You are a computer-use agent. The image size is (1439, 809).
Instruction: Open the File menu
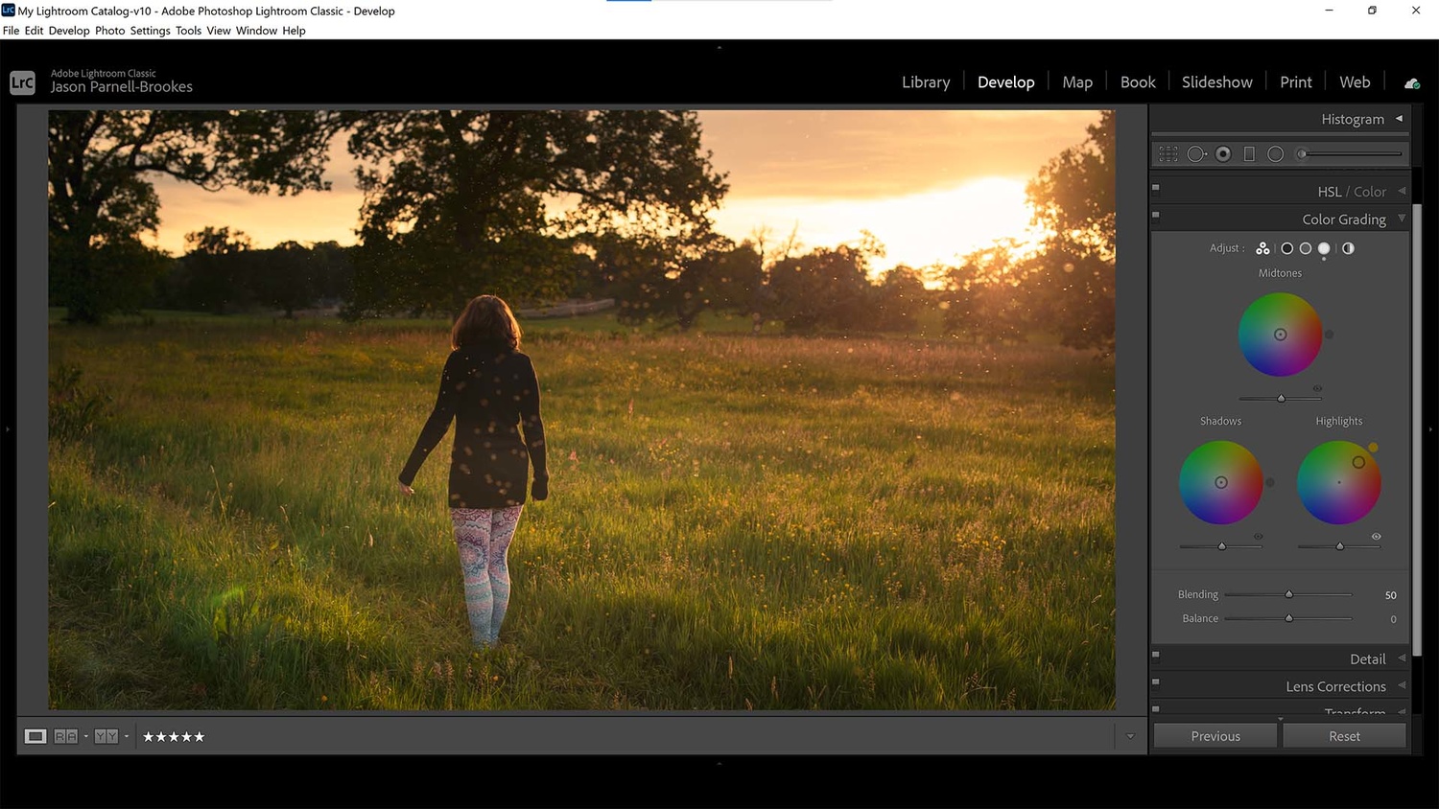(12, 31)
